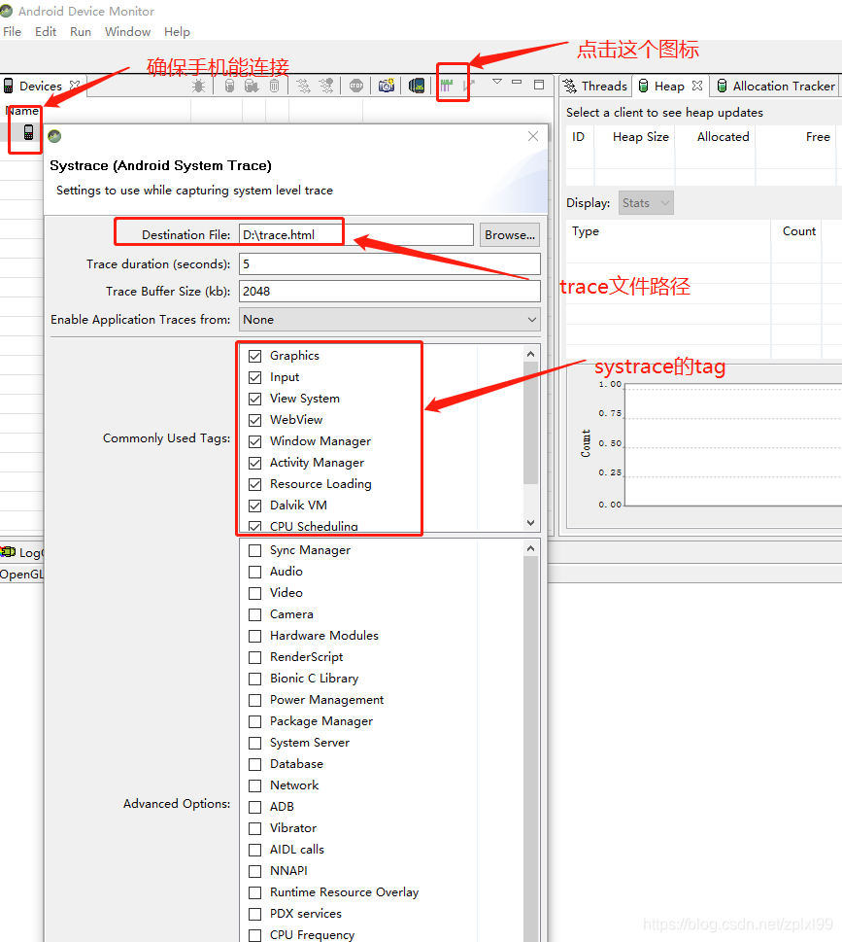Click the Screen Capture camera icon
Image resolution: width=842 pixels, height=942 pixels.
[x=387, y=86]
